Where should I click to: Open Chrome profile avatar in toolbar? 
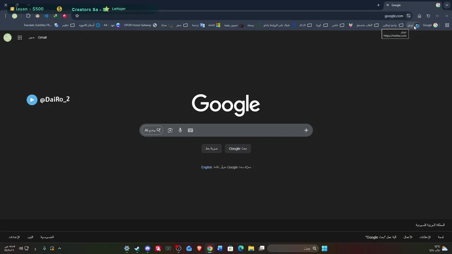pyautogui.click(x=14, y=16)
